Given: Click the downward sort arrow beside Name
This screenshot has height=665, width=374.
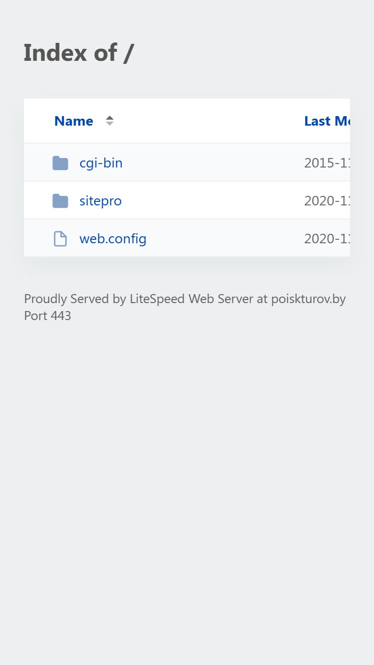Looking at the screenshot, I should [x=110, y=124].
